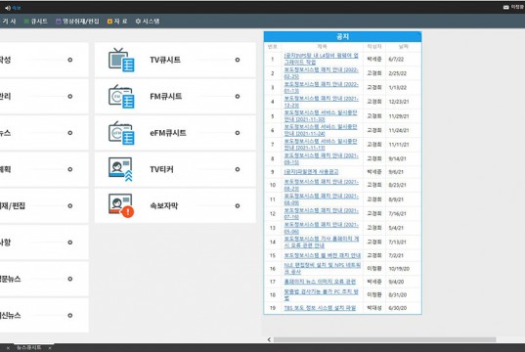Open the 큐시트 menu
Viewport: 525px width, 352px height.
(36, 22)
